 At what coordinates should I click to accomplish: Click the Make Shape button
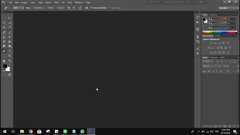tap(61, 8)
